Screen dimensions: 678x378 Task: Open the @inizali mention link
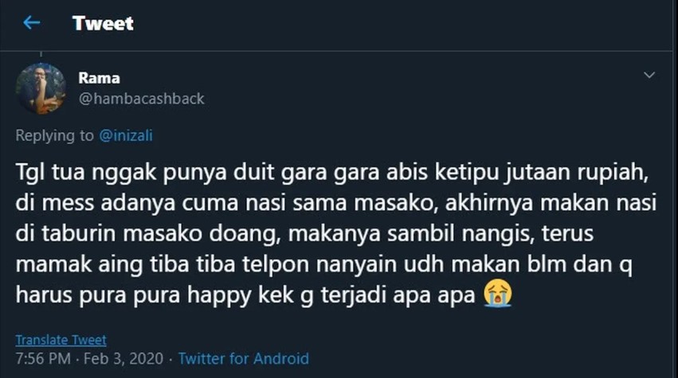pyautogui.click(x=126, y=135)
